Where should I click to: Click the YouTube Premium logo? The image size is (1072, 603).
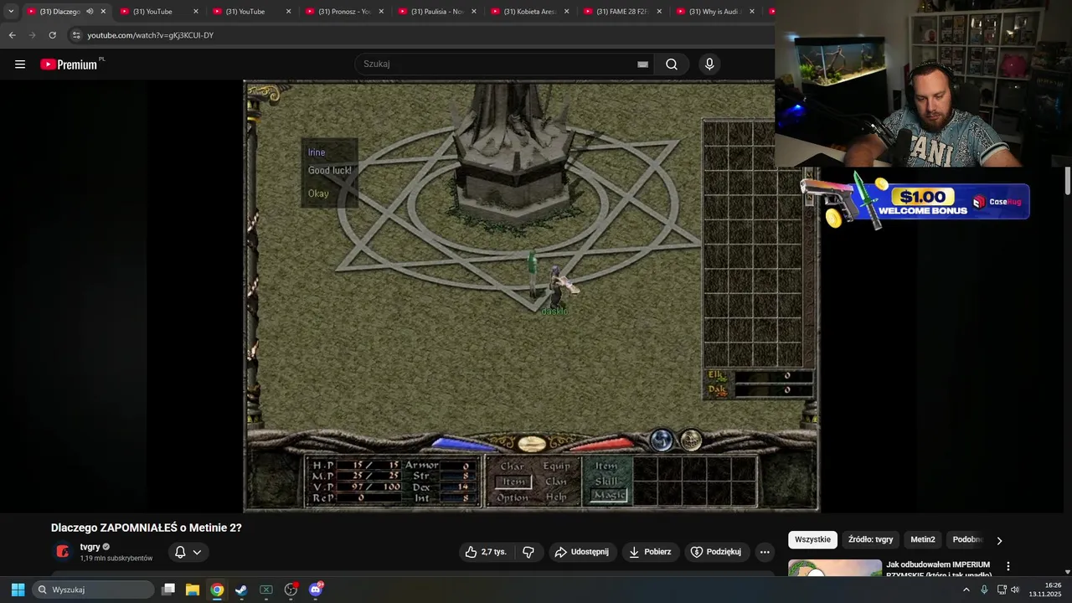pos(69,64)
